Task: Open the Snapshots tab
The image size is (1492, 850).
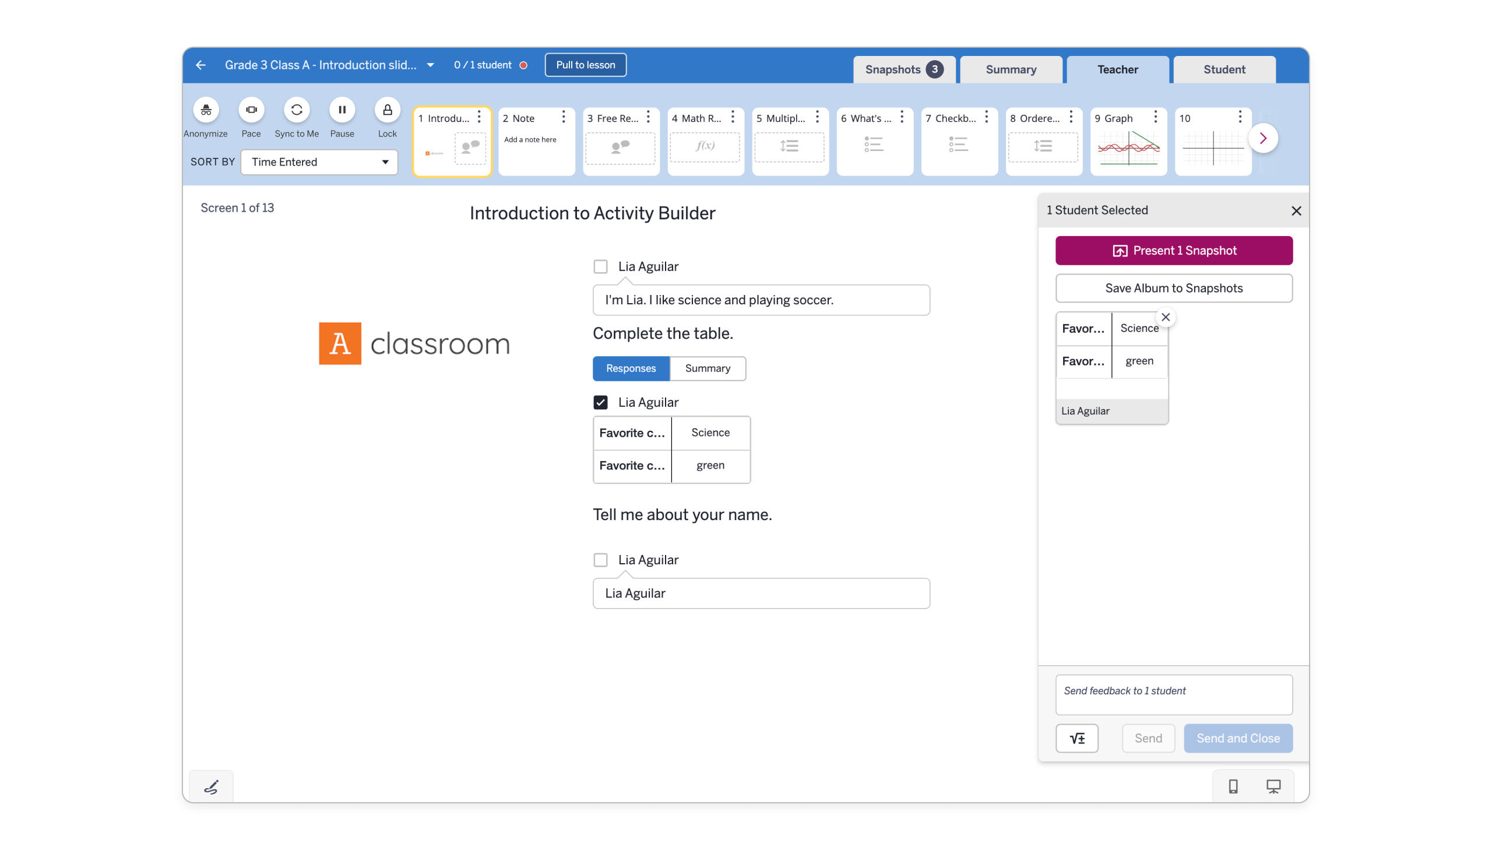Action: click(903, 69)
